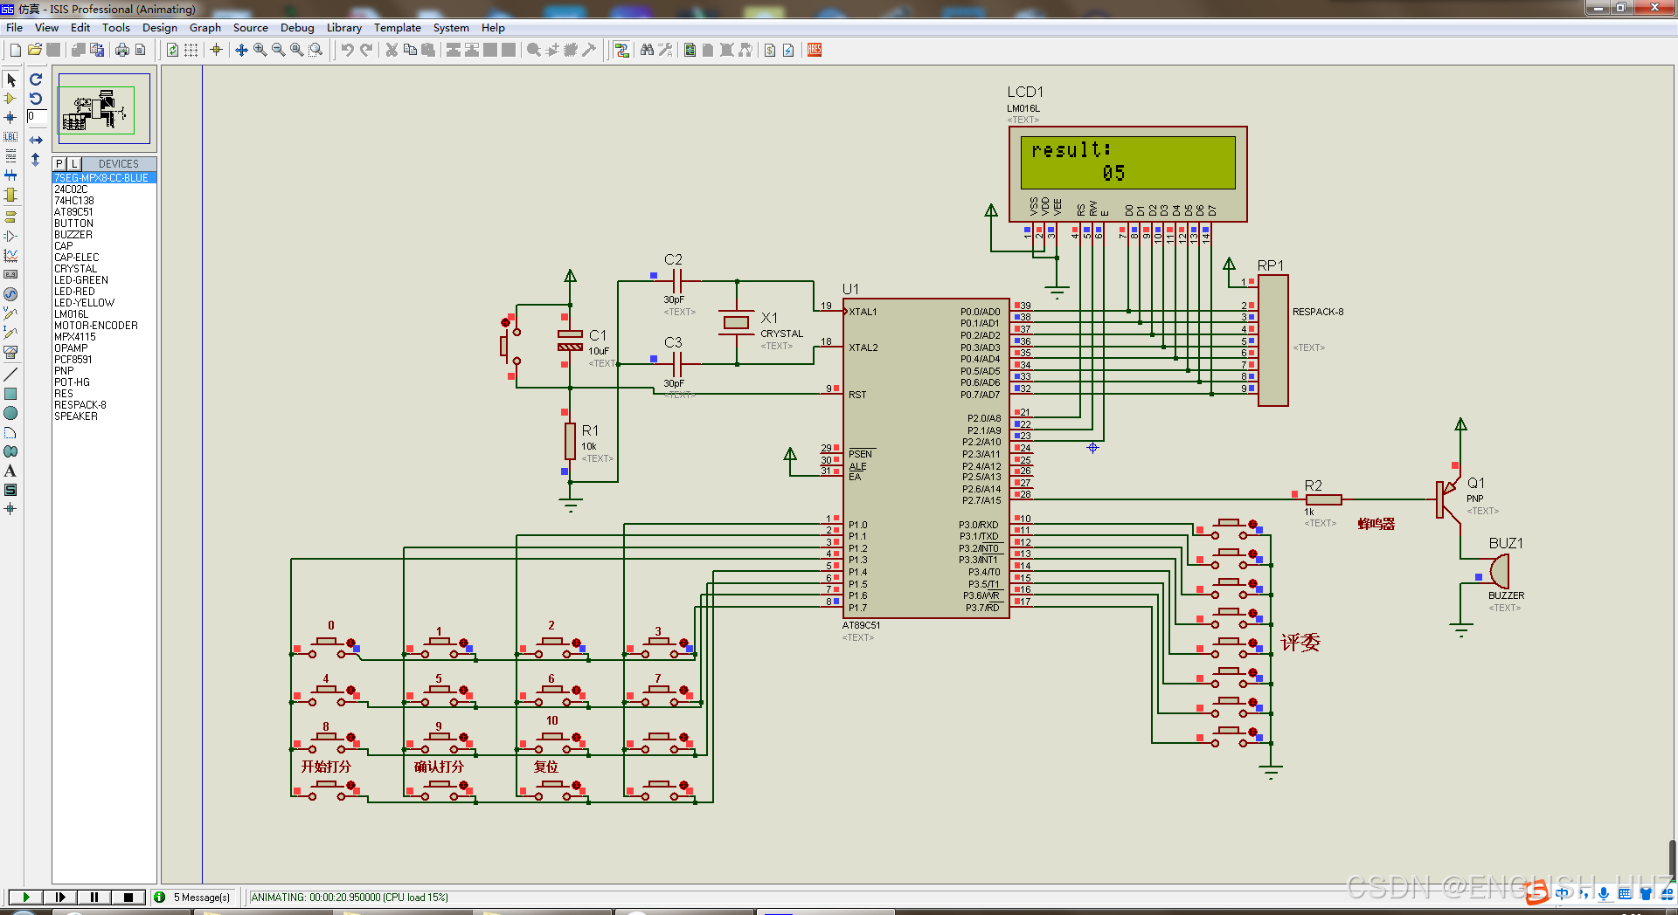Viewport: 1678px width, 915px height.
Task: Stop the animation with the stop button
Action: (x=128, y=897)
